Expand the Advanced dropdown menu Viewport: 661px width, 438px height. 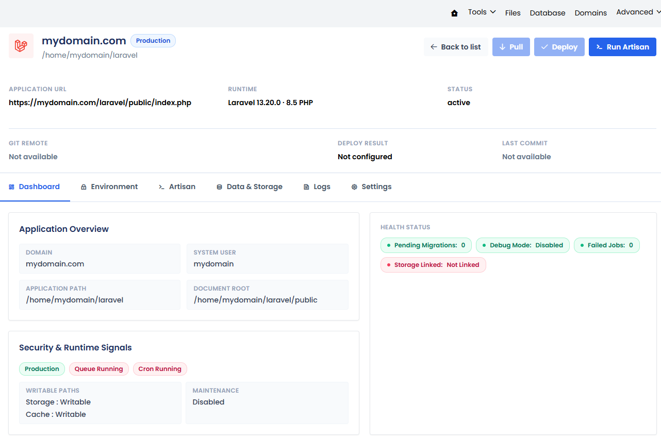[638, 12]
